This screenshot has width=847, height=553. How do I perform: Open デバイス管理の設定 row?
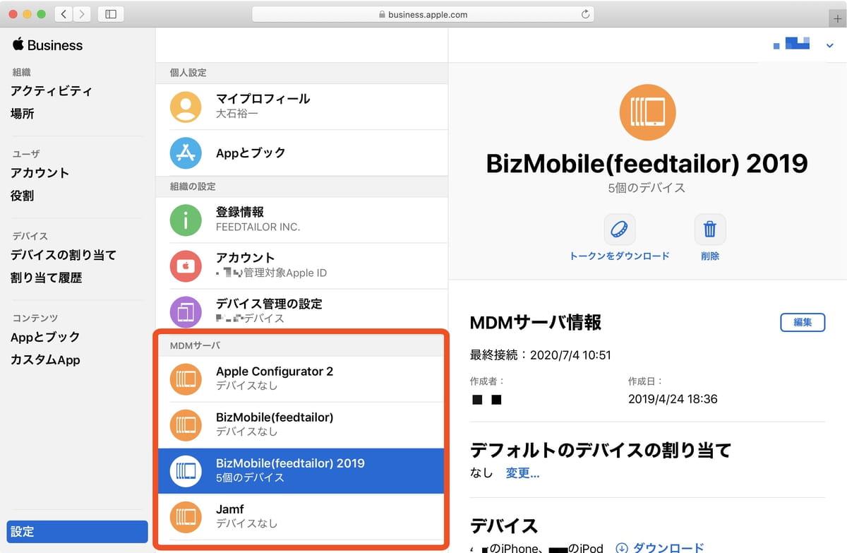(x=302, y=311)
